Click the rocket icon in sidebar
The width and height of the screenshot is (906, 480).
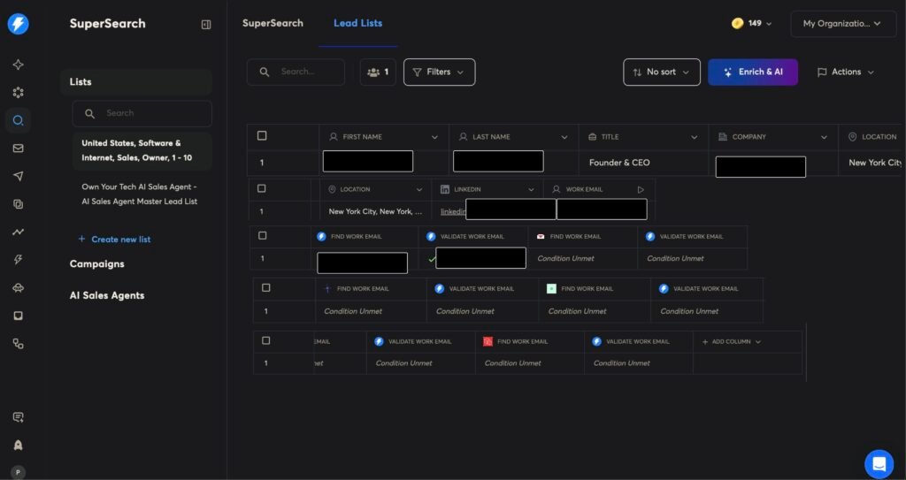[18, 445]
